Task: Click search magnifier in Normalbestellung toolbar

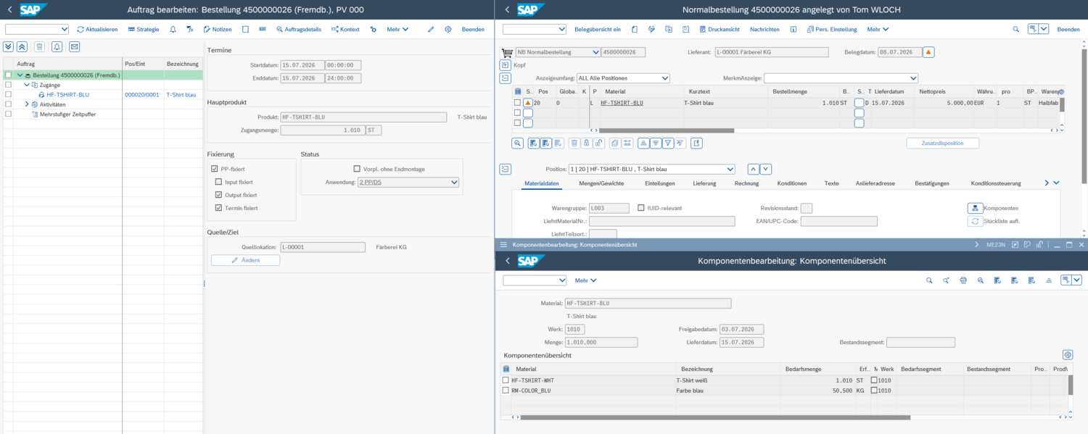Action: (1015, 29)
